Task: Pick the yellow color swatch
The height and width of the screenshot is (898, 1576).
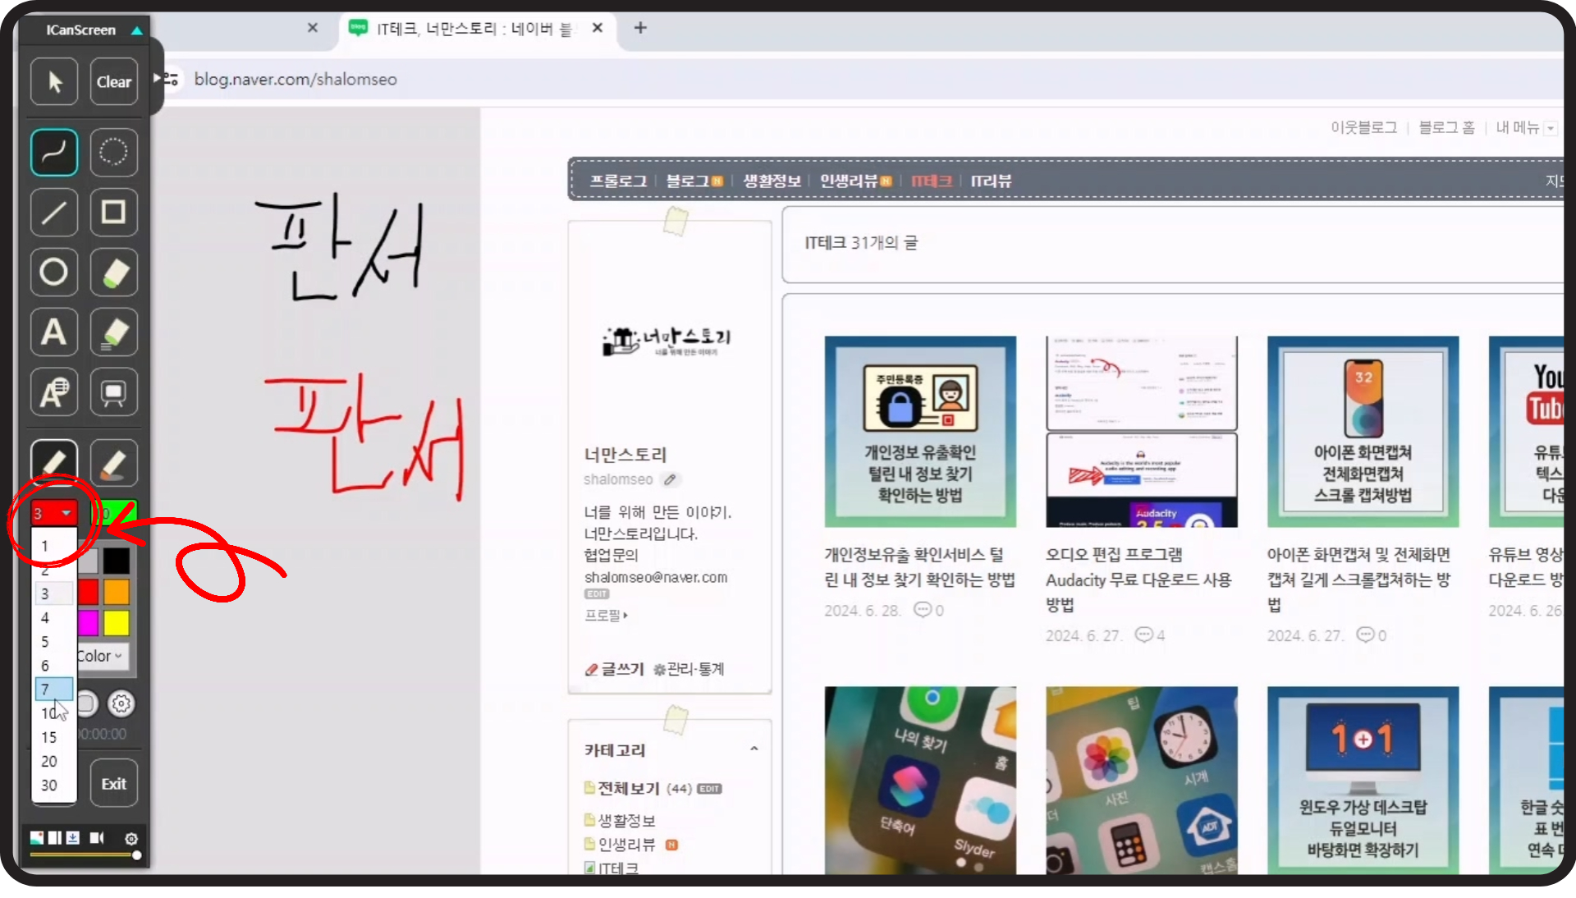Action: (117, 623)
